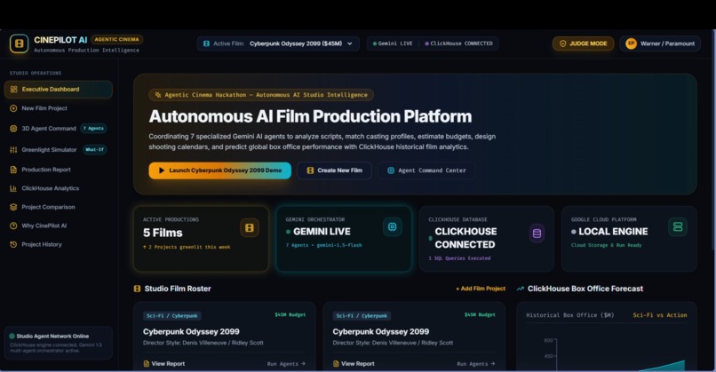Click film icon on Create New Film
The height and width of the screenshot is (372, 716).
[x=310, y=170]
